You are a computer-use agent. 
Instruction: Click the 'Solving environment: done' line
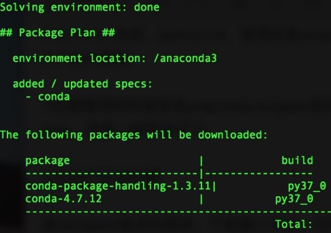click(x=80, y=8)
